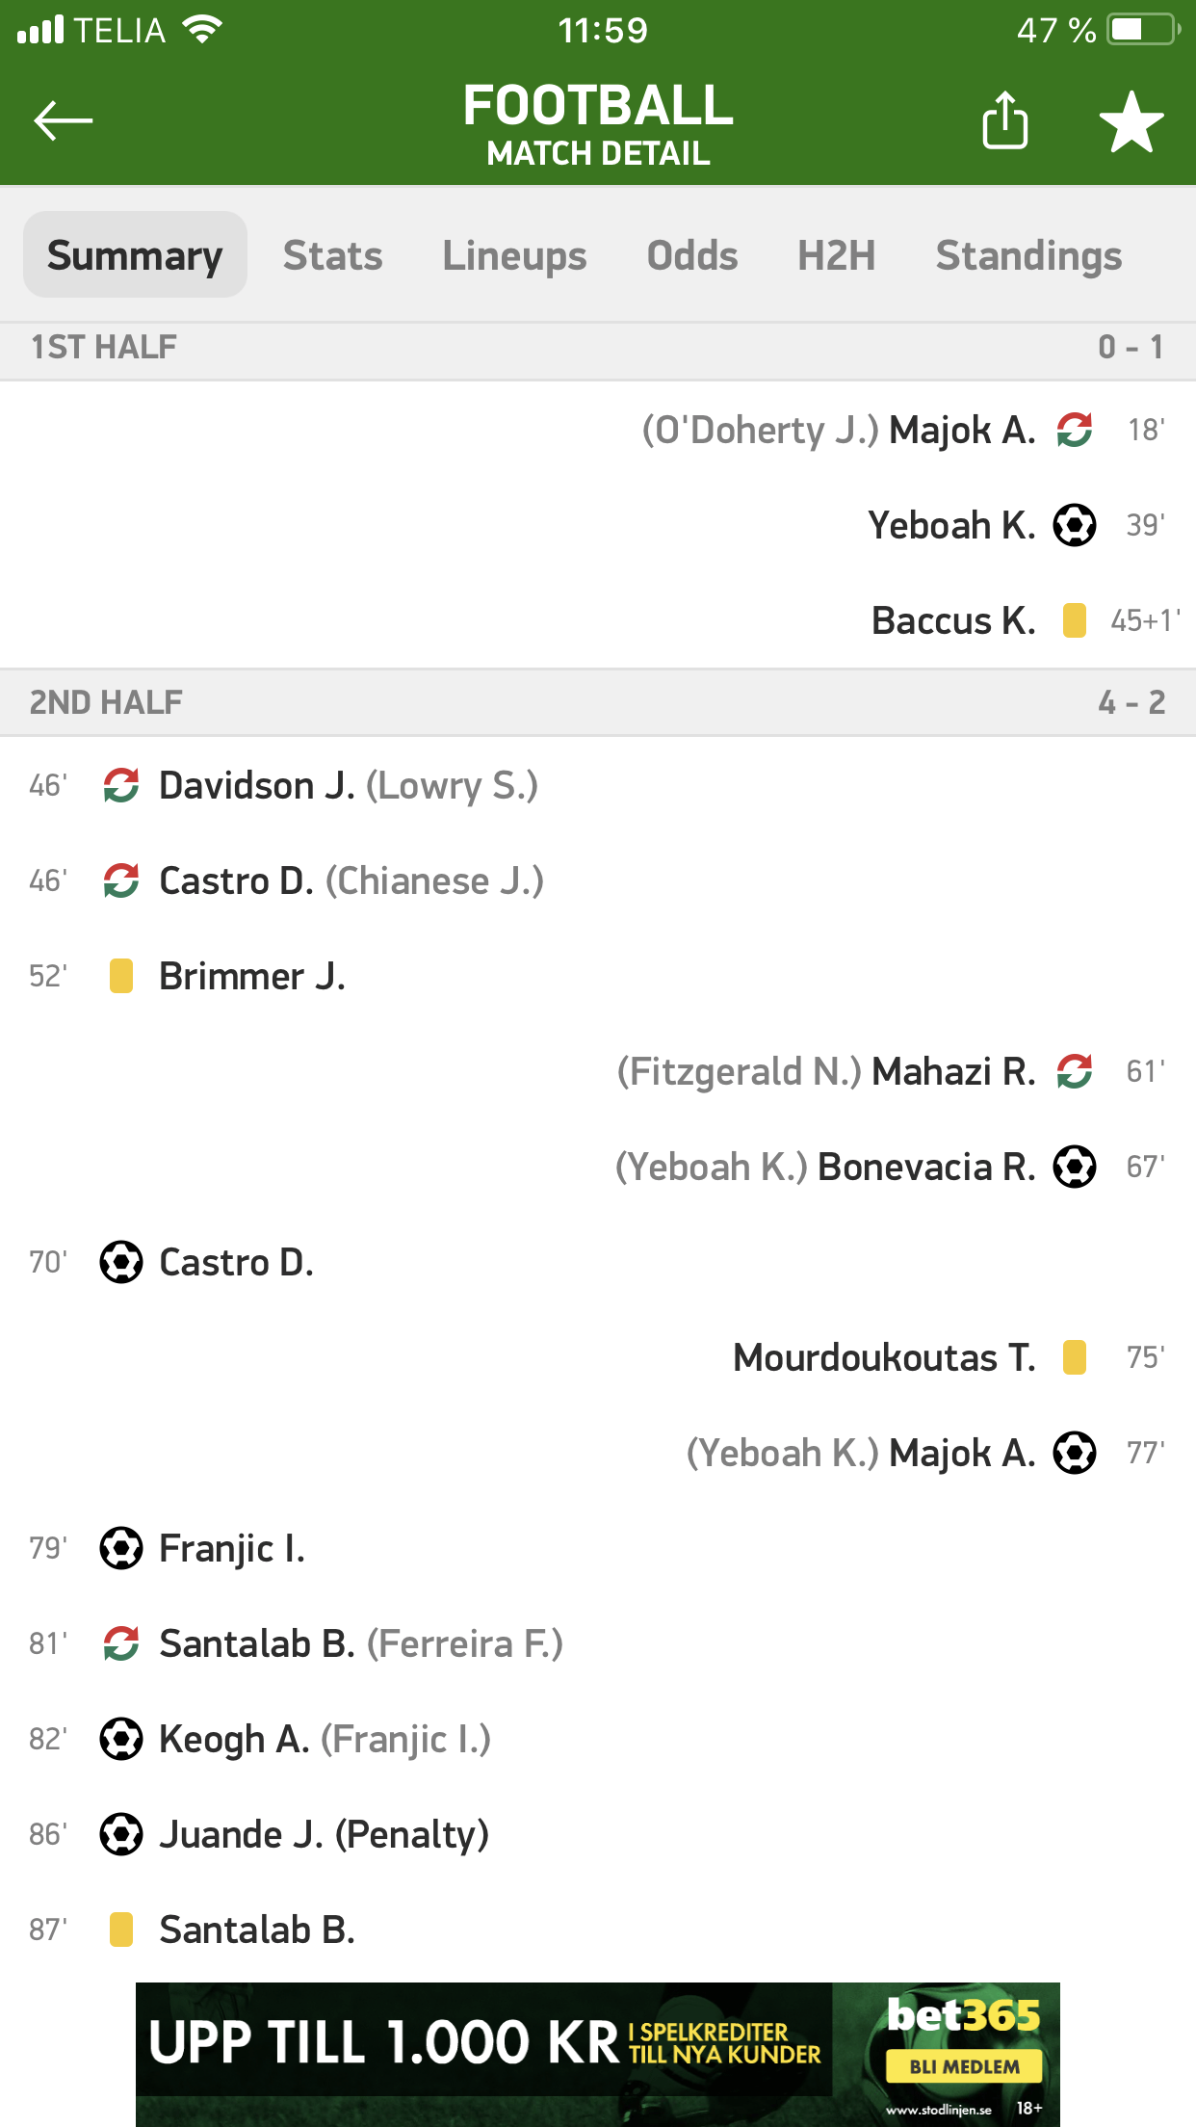Screen dimensions: 1196x2127
Task: Click the BLI MEDLEM button in bet365 ad
Action: (x=964, y=2066)
